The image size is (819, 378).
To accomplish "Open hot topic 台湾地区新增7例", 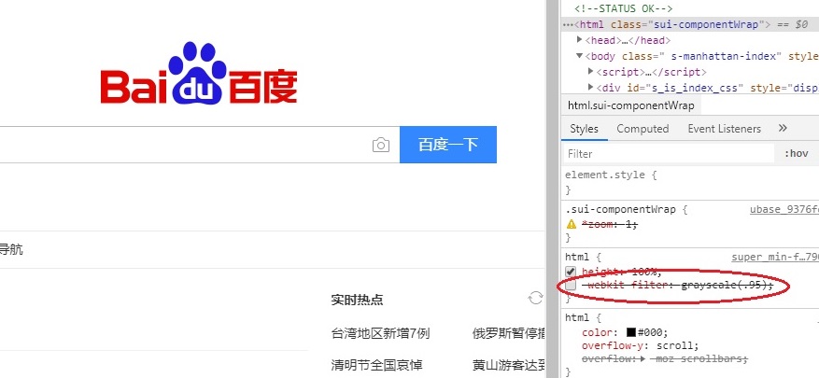I will coord(380,333).
